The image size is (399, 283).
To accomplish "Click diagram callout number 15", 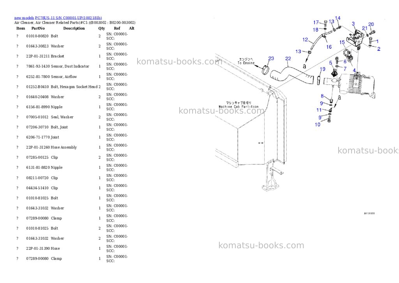I will [x=342, y=42].
